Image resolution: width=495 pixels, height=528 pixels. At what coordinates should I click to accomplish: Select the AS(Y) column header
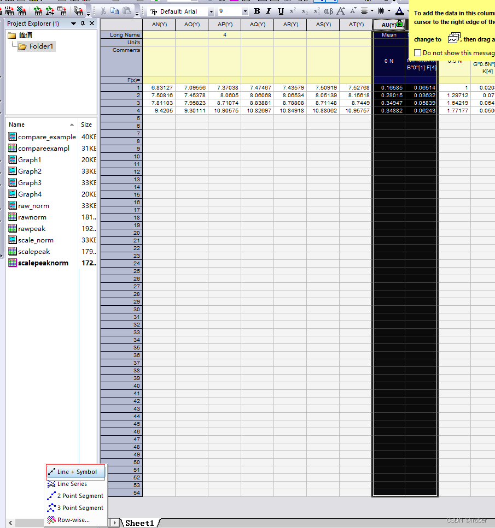pos(323,25)
